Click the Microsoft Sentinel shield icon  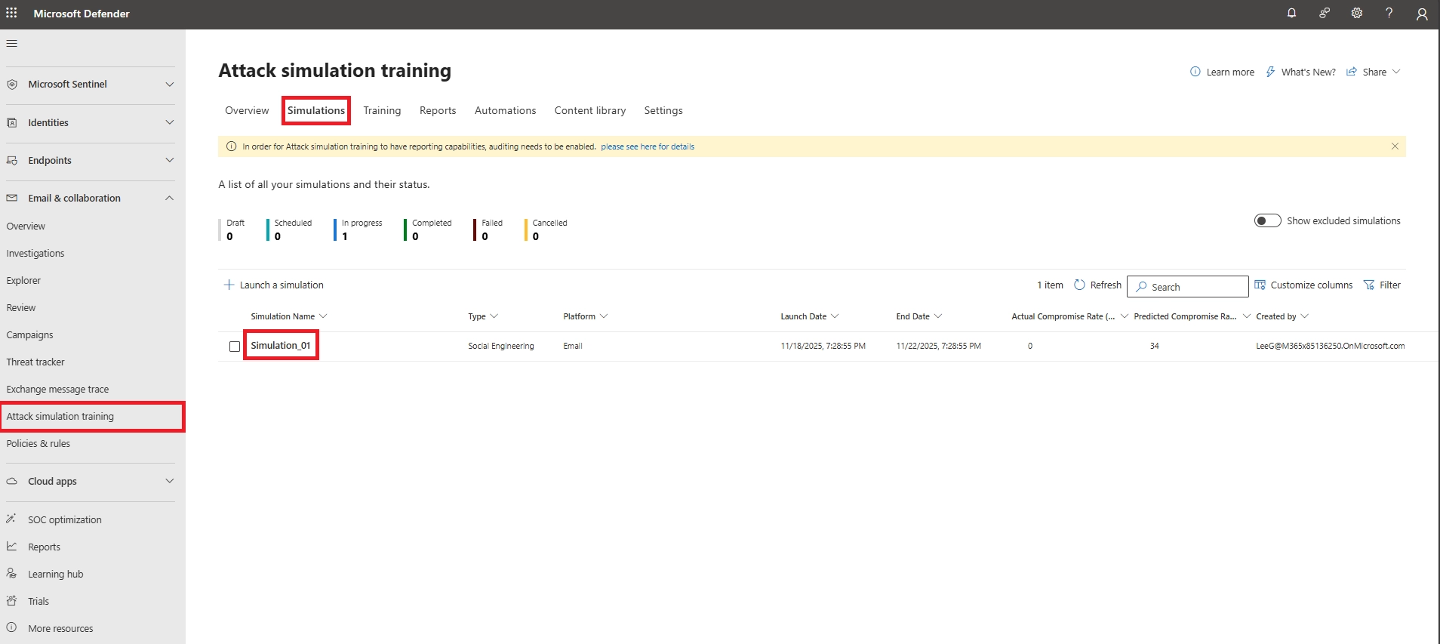pyautogui.click(x=11, y=85)
